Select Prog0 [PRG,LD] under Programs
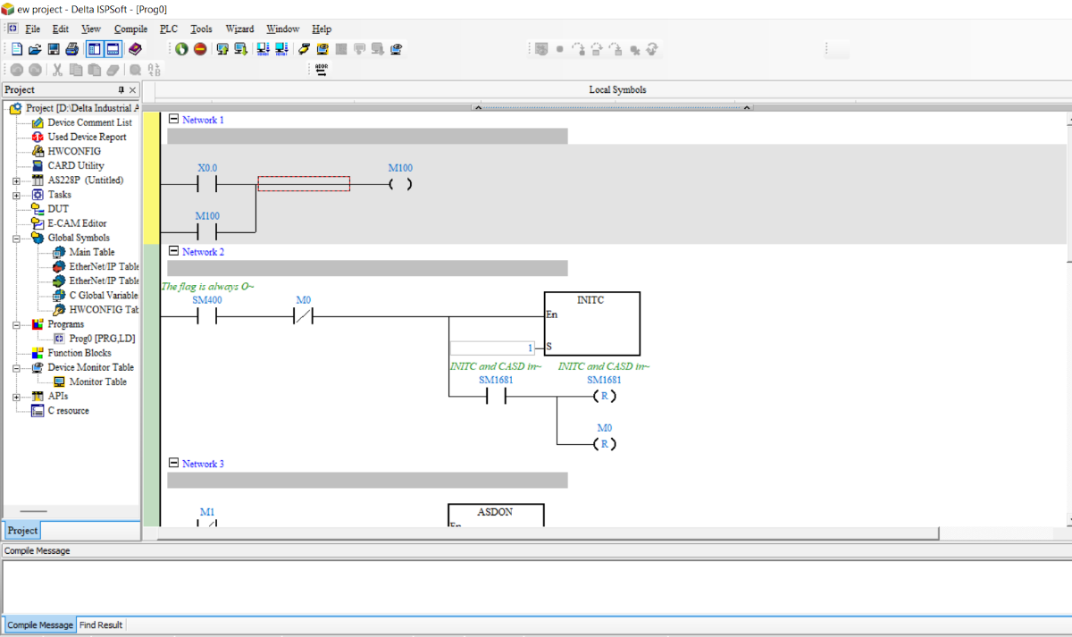This screenshot has height=637, width=1072. [102, 339]
